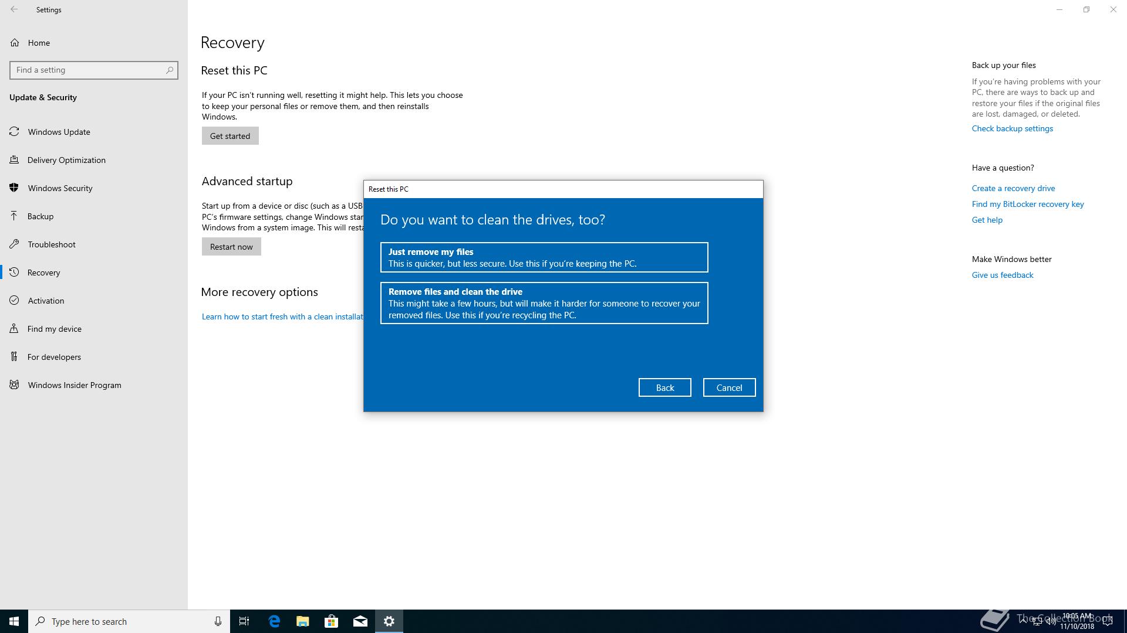
Task: Click the search magnifier in Find a setting
Action: [x=170, y=70]
